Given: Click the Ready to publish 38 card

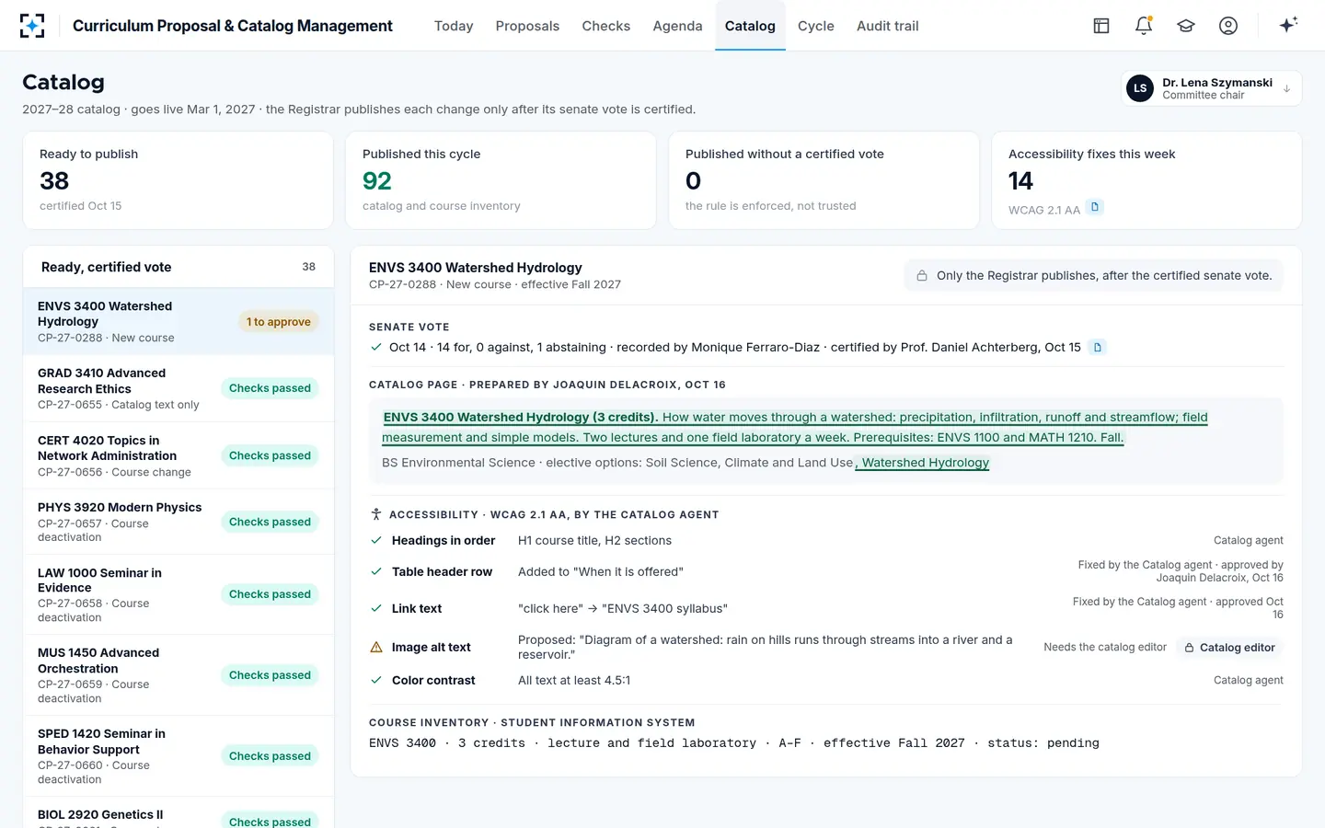Looking at the screenshot, I should (x=179, y=180).
